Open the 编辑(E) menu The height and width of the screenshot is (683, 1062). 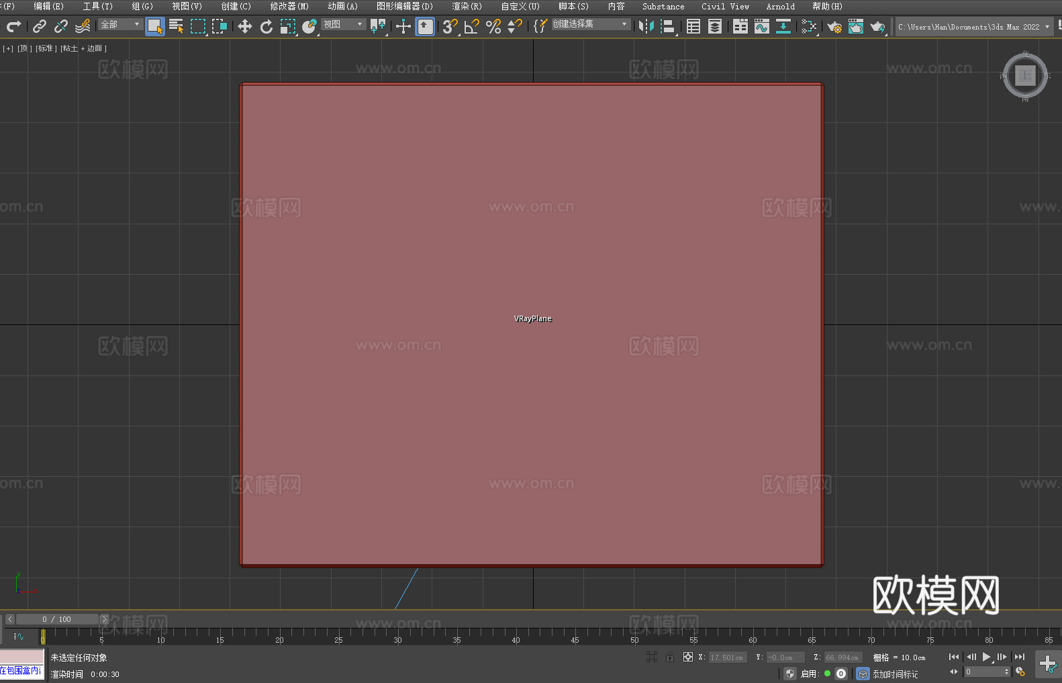click(48, 6)
